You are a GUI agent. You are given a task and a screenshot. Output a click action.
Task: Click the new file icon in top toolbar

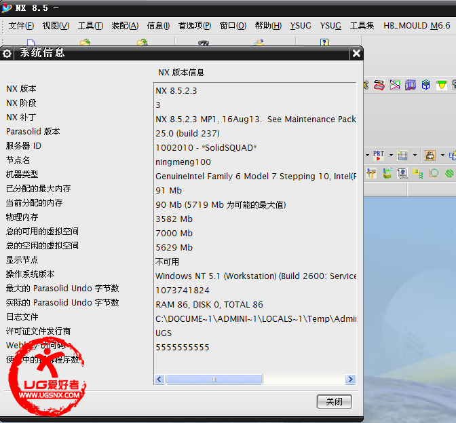[31, 43]
